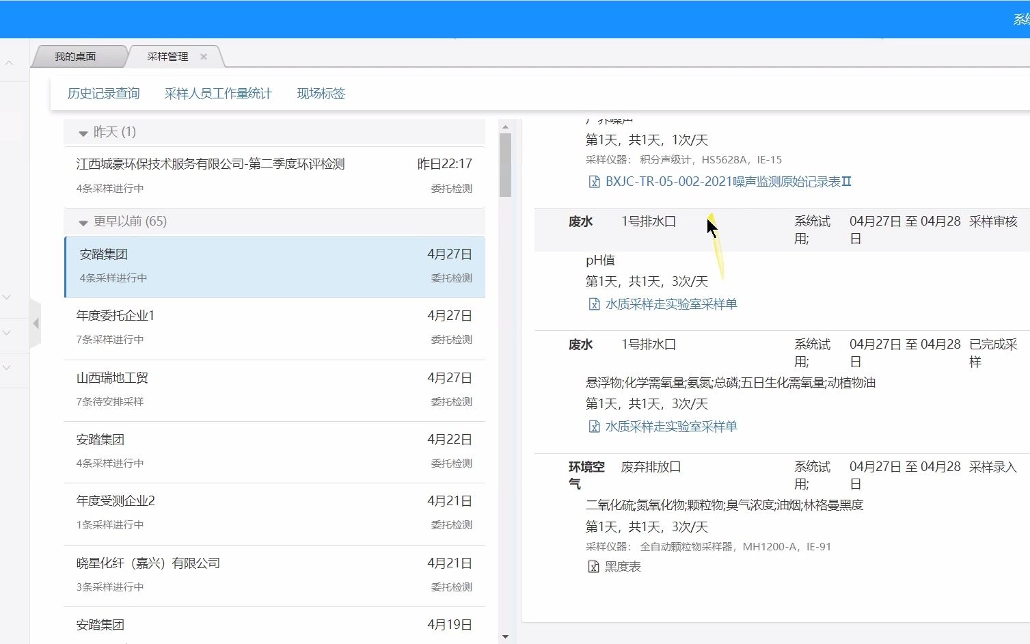Select 废水 row with 采样审核 status
Viewport: 1030px width, 644px height.
pos(782,230)
